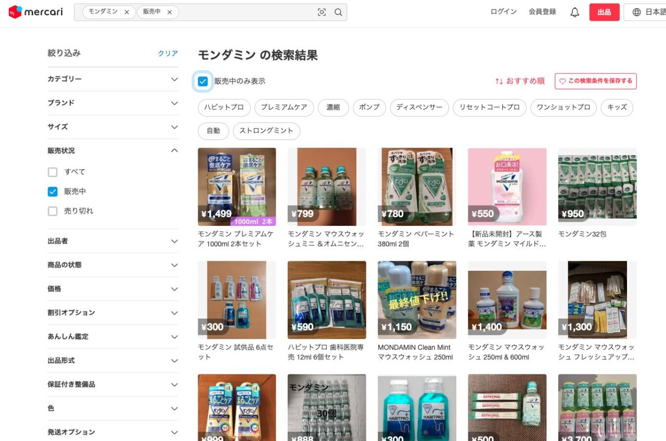Tick the 売り切れ checkbox
The height and width of the screenshot is (441, 666).
pyautogui.click(x=53, y=211)
